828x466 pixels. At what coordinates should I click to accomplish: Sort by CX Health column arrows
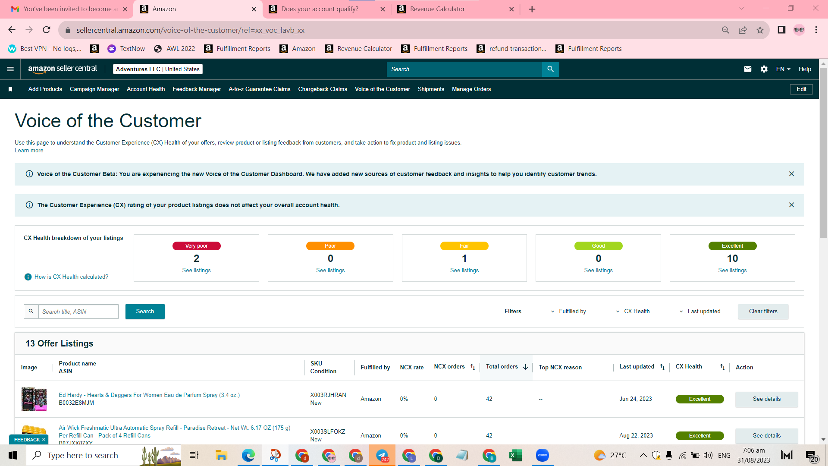click(722, 367)
